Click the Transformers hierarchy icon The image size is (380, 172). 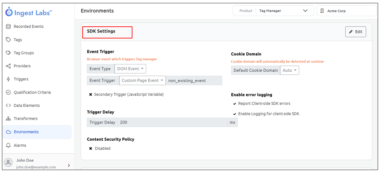coord(8,119)
